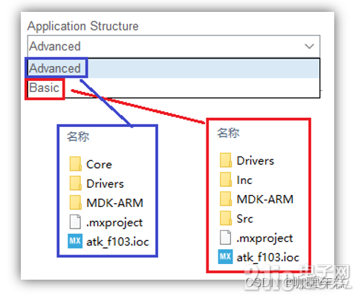Image resolution: width=358 pixels, height=296 pixels.
Task: Select the Src folder name
Action: click(x=245, y=219)
